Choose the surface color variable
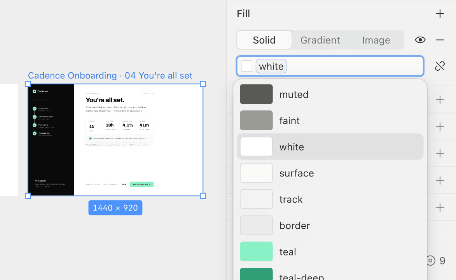Viewport: 456px width, 280px height. tap(330, 173)
